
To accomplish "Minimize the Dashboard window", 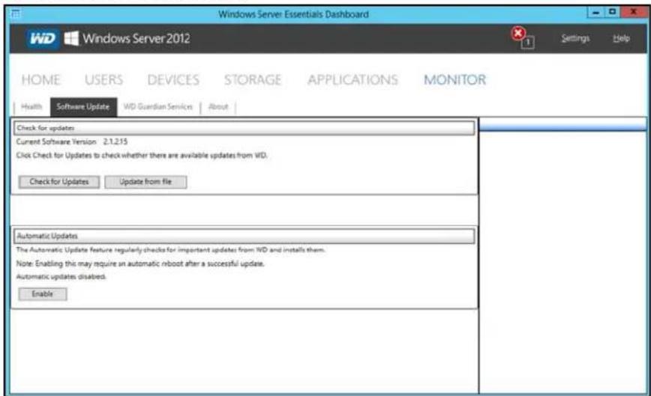I will click(595, 13).
